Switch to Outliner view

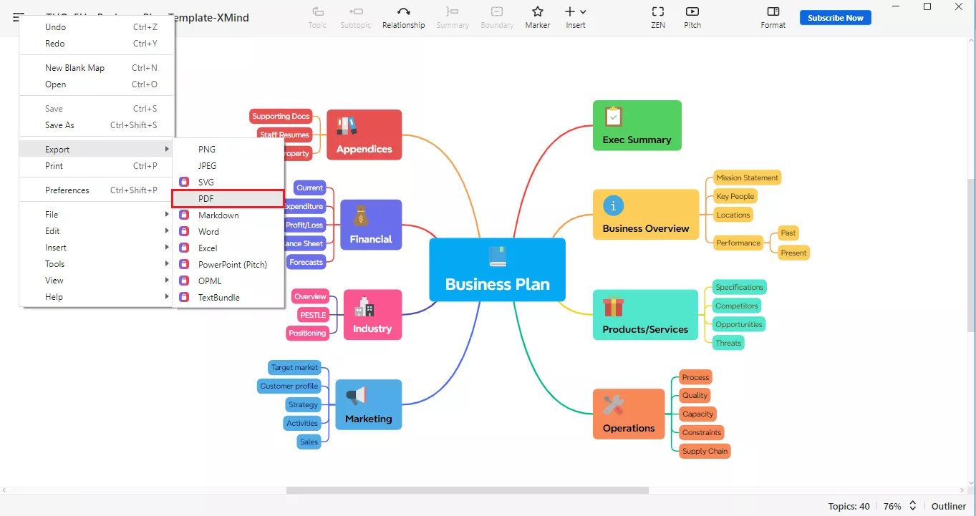point(949,506)
